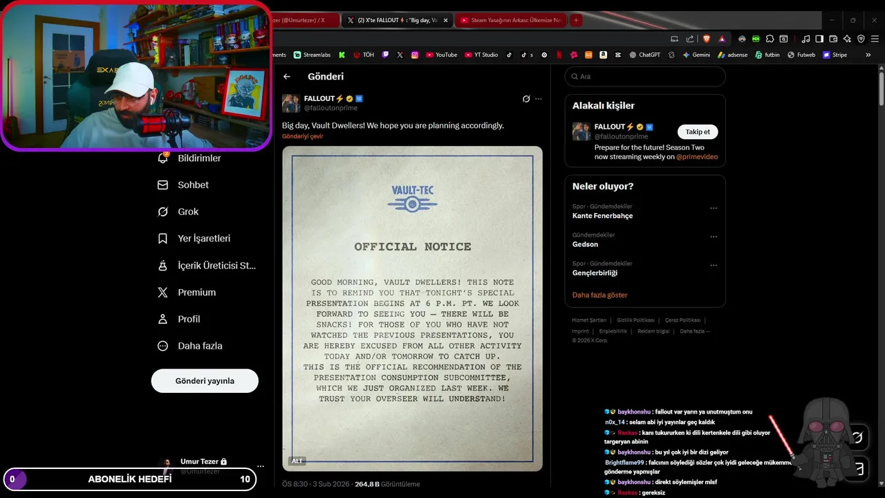The height and width of the screenshot is (498, 885).
Task: Open İçerik Üreticisi Stüdyosu item
Action: pos(207,266)
